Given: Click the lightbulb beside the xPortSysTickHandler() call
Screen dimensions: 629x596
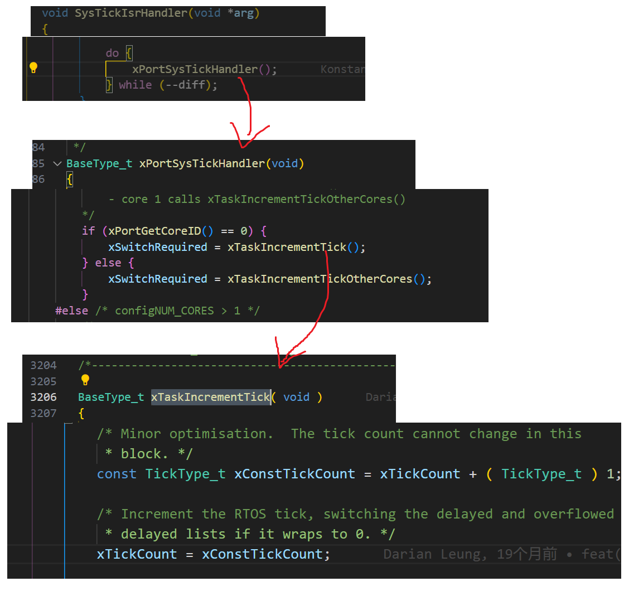Looking at the screenshot, I should (33, 68).
